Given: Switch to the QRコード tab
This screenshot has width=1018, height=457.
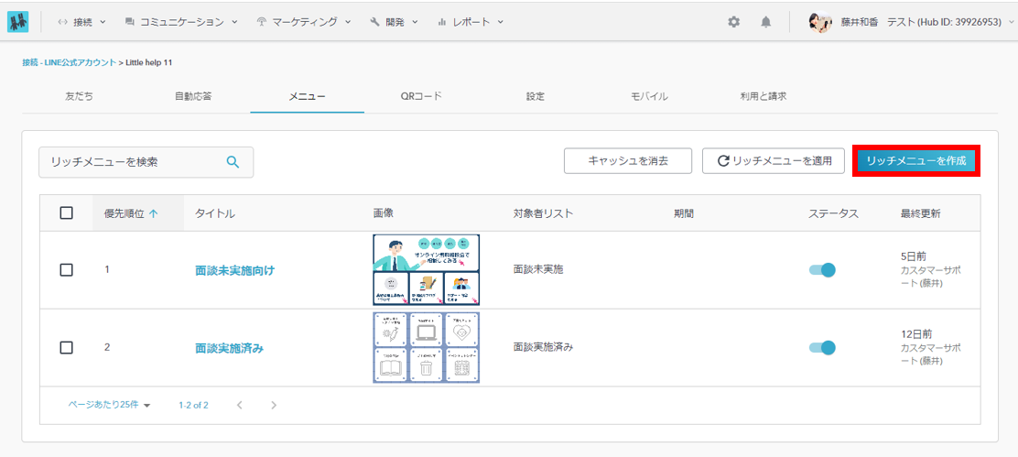Looking at the screenshot, I should (421, 96).
